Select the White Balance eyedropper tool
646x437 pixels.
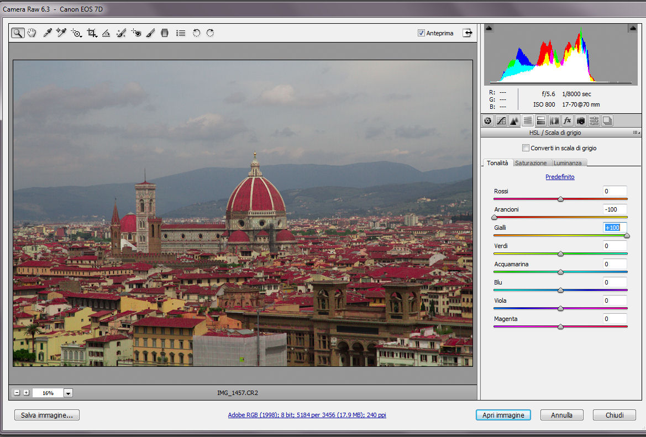coord(48,33)
